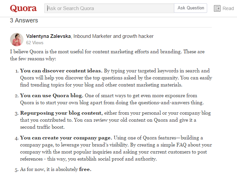Click bold text You can create your company page
The width and height of the screenshot is (237, 176).
click(66, 138)
